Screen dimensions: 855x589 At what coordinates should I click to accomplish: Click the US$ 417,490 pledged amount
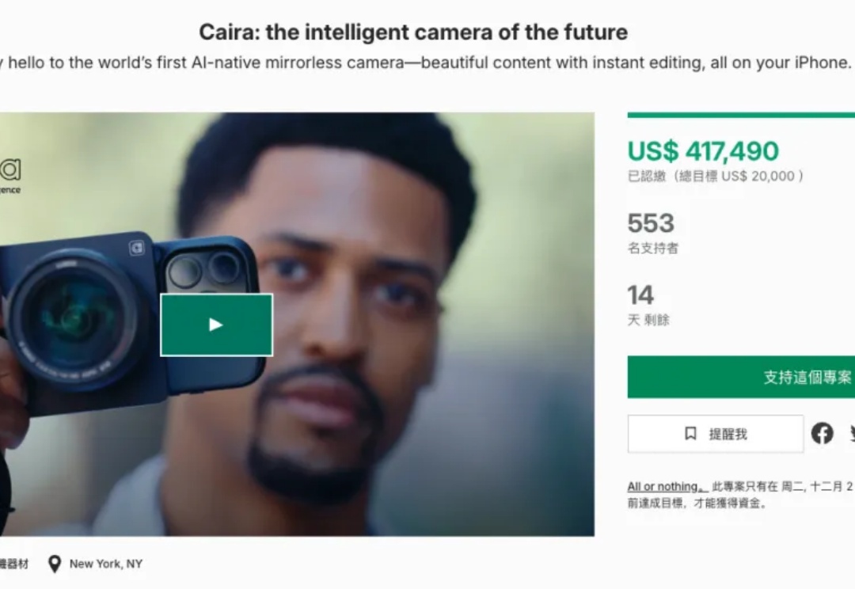703,150
